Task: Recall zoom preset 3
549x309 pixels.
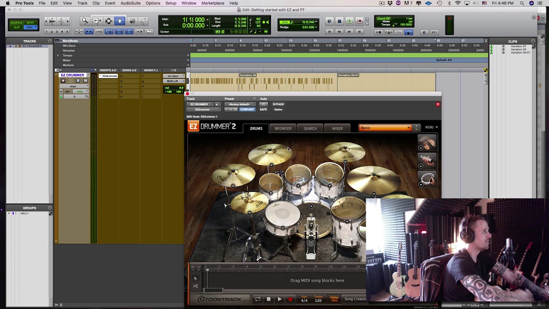Action: (x=57, y=32)
